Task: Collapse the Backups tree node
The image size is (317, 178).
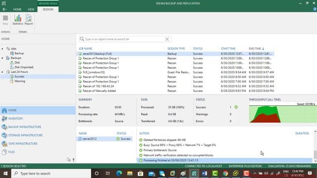Action: point(2,58)
